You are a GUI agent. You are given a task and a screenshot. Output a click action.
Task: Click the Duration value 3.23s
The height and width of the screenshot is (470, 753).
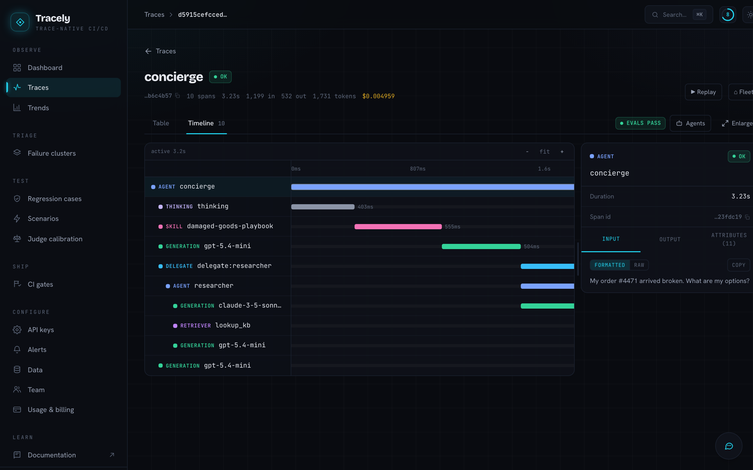pos(740,196)
